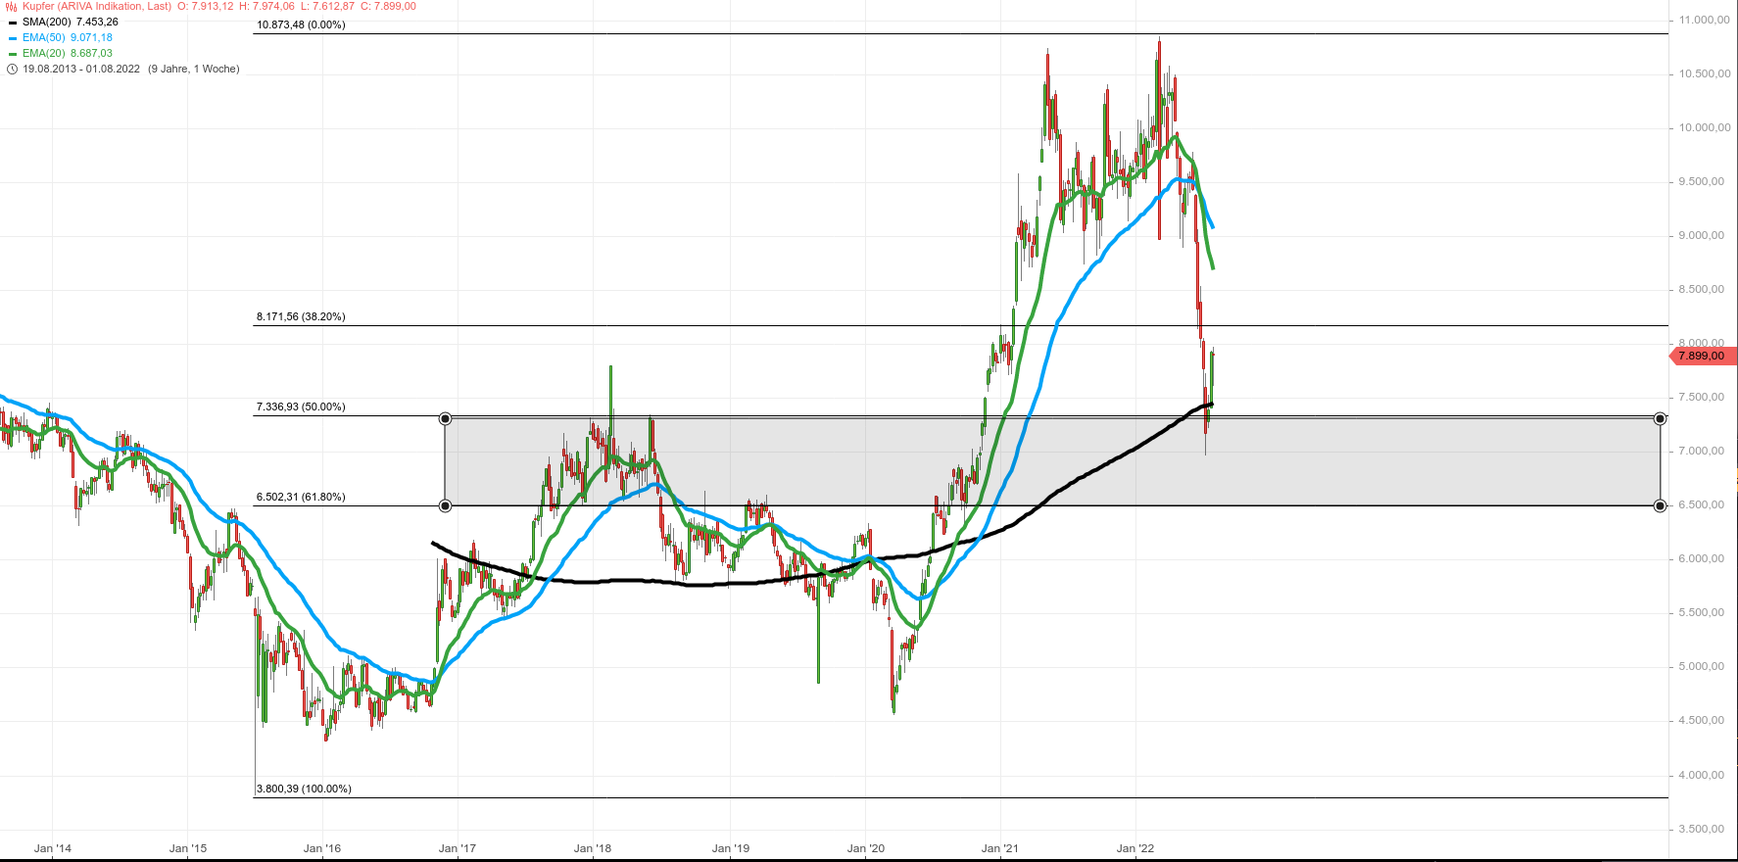Click the close value C: 7.899,00 in header
Image resolution: width=1738 pixels, height=862 pixels.
point(388,6)
